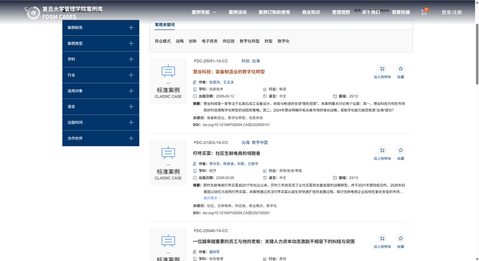This screenshot has height=261, width=479.
Task: Click the 标准案例 thumbnail of 慧谷科技
Action: [168, 81]
